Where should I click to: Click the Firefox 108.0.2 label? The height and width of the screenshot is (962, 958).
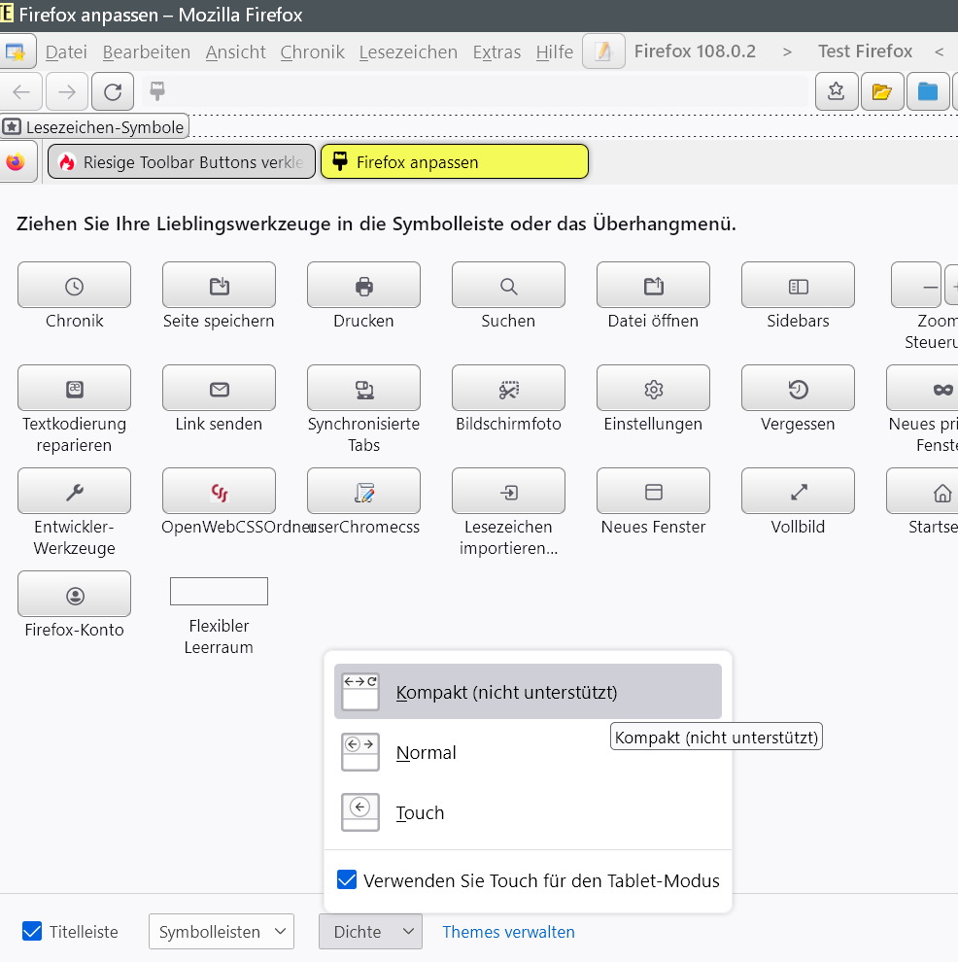click(695, 51)
